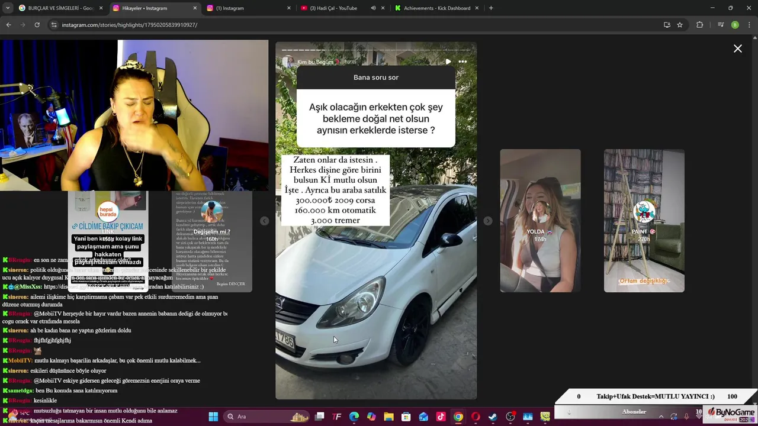Open the PAINT highlight thumbnail
Viewport: 758px width, 426px height.
644,221
